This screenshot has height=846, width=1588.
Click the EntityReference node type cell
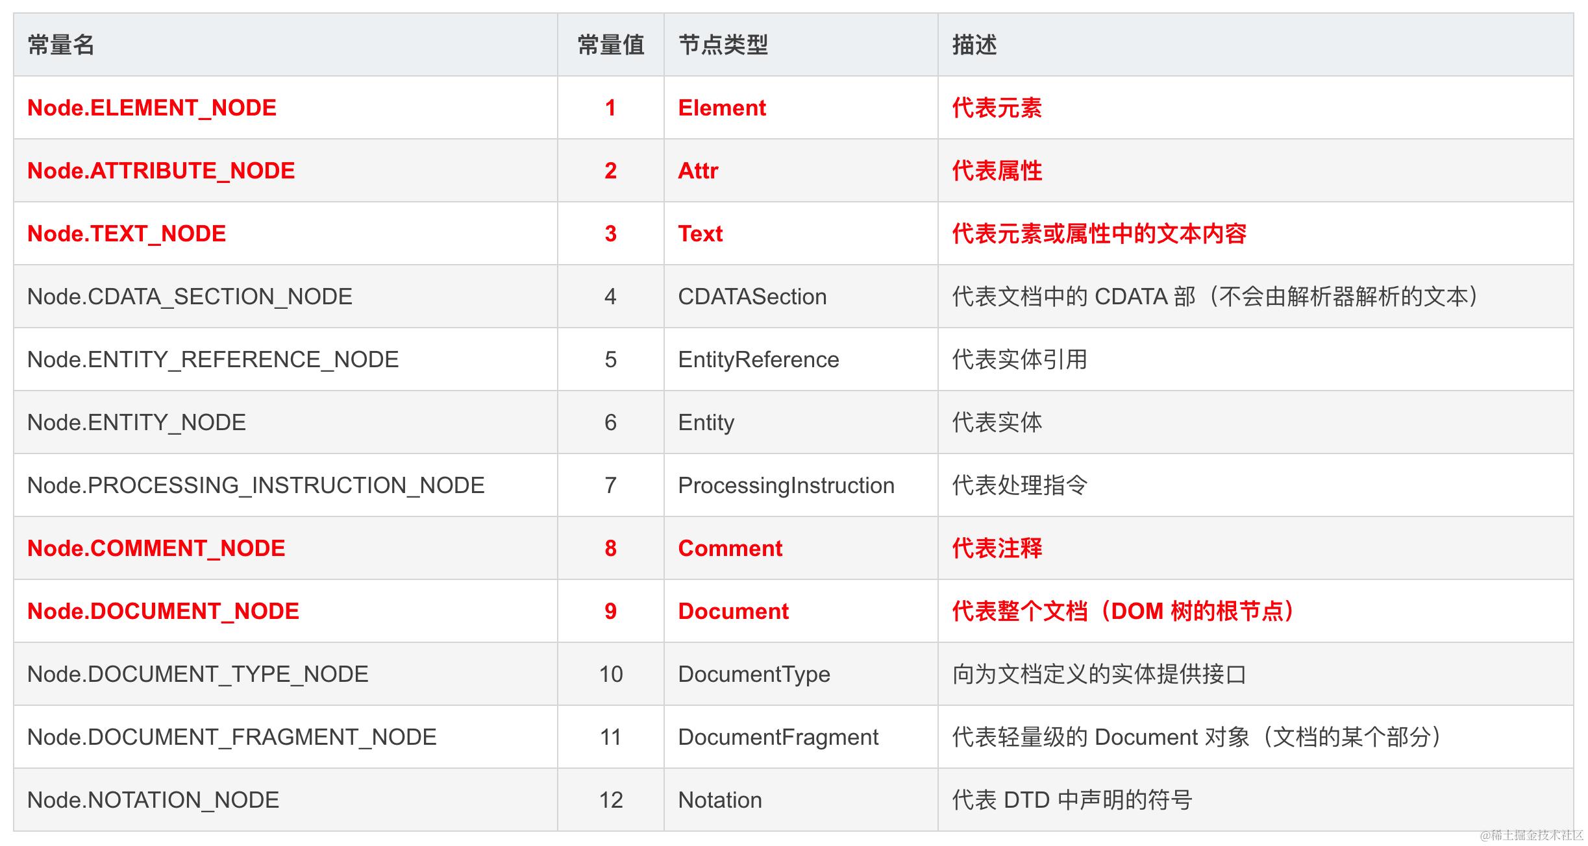tap(758, 359)
